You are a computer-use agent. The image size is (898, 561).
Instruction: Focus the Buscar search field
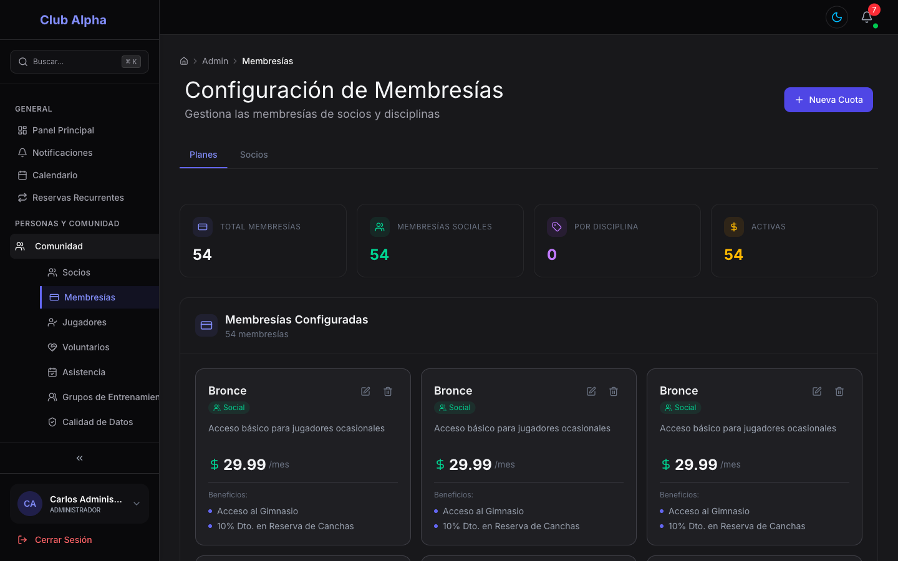click(x=79, y=62)
